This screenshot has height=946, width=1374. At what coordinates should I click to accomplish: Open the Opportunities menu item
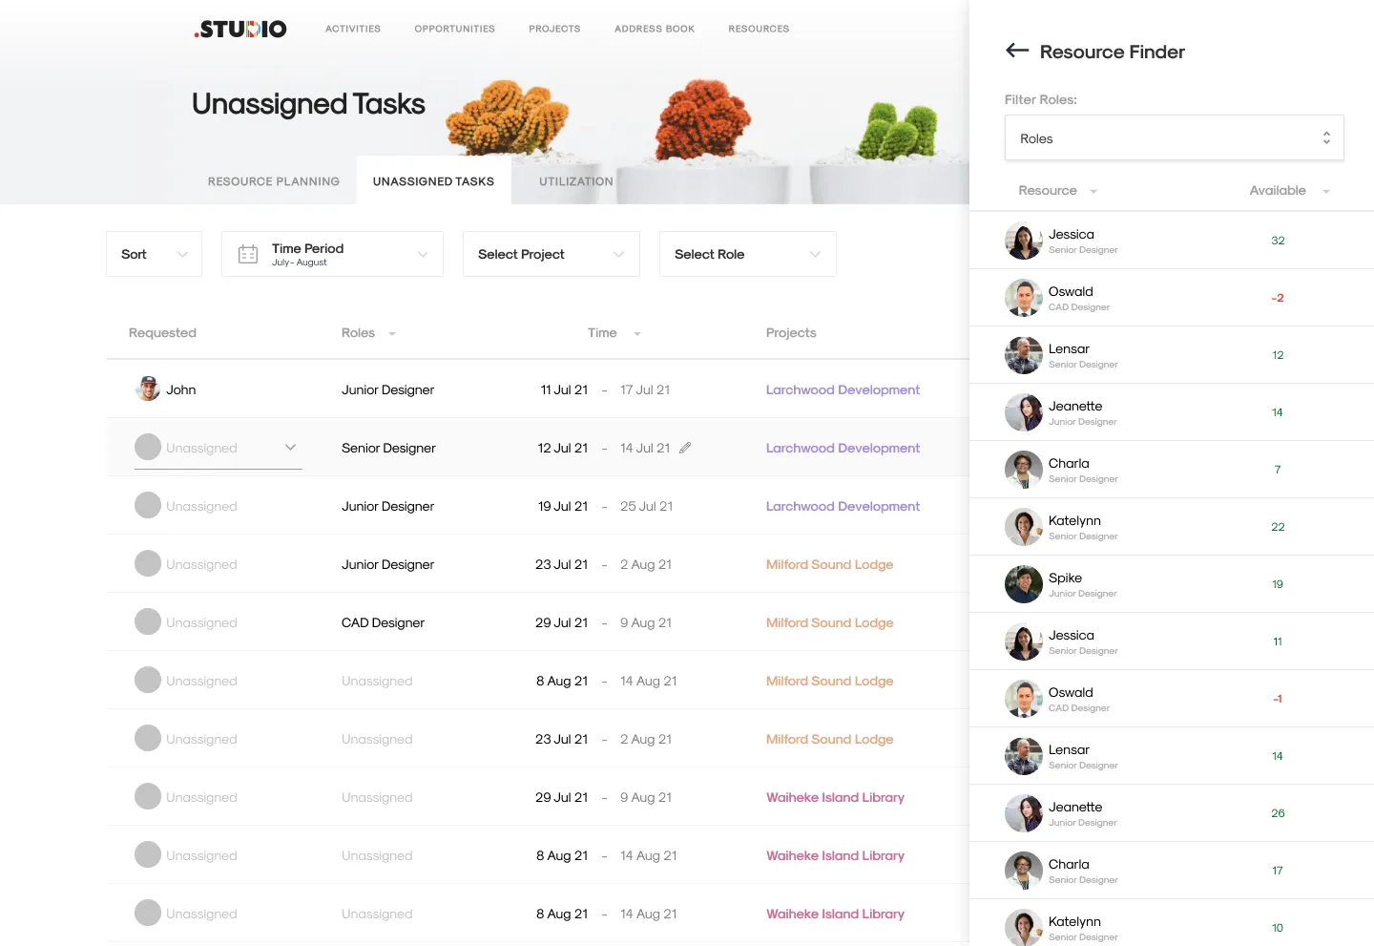pyautogui.click(x=454, y=29)
